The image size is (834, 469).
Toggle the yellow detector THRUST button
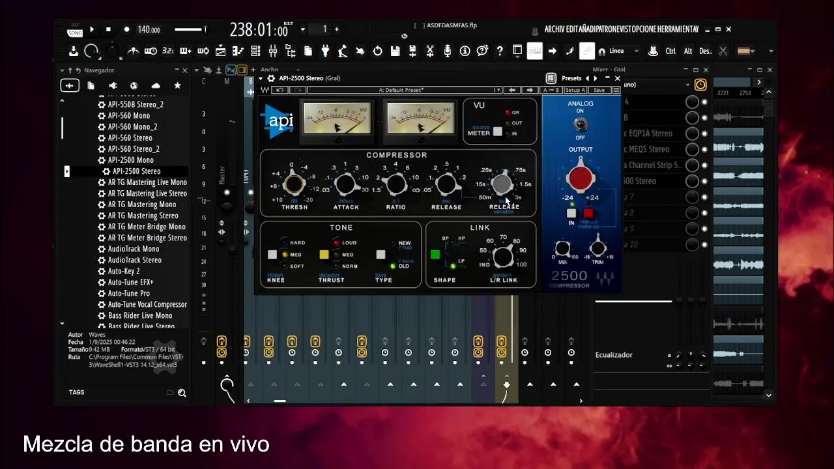324,255
